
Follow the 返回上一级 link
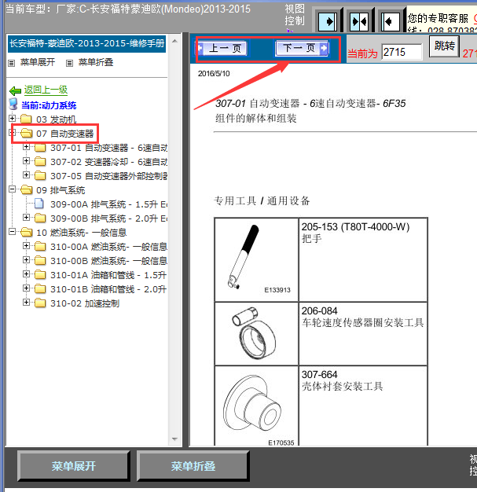[46, 90]
